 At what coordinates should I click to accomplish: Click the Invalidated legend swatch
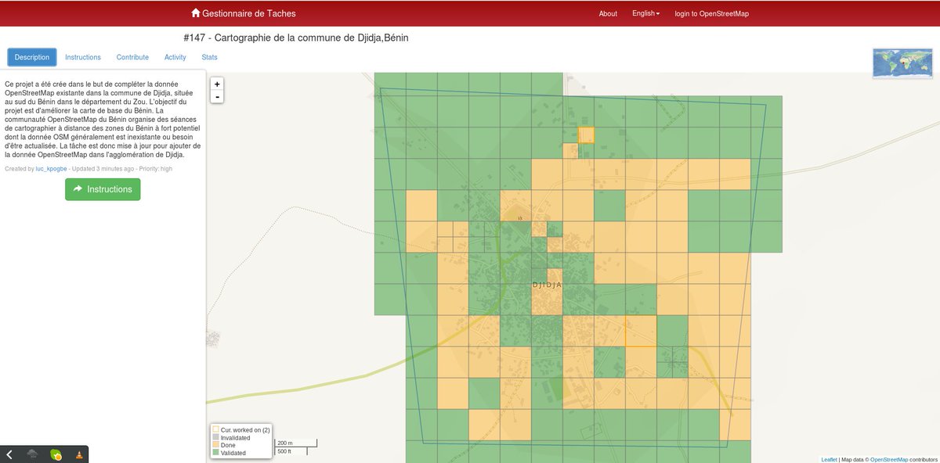click(215, 438)
